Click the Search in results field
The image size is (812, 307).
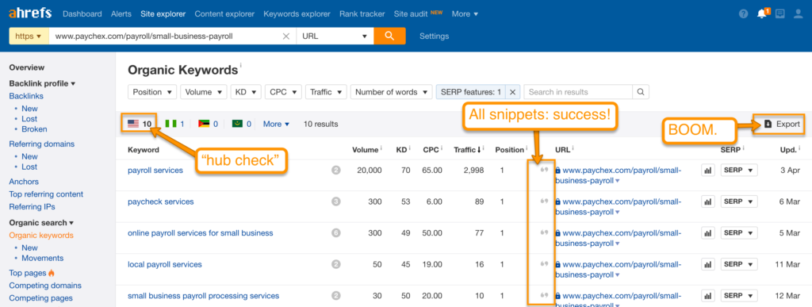pyautogui.click(x=578, y=92)
